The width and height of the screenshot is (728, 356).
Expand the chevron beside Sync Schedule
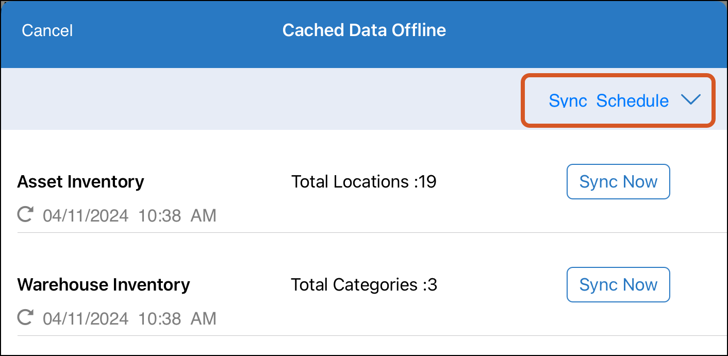[690, 100]
